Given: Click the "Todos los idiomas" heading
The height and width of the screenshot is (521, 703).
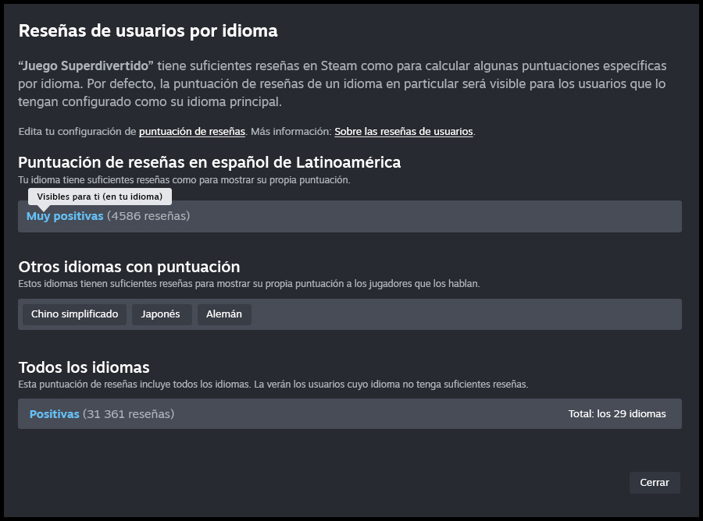Looking at the screenshot, I should pyautogui.click(x=84, y=367).
